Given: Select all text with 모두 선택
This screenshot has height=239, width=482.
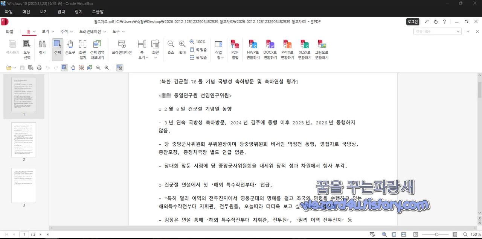Looking at the screenshot, I should pos(27,49).
